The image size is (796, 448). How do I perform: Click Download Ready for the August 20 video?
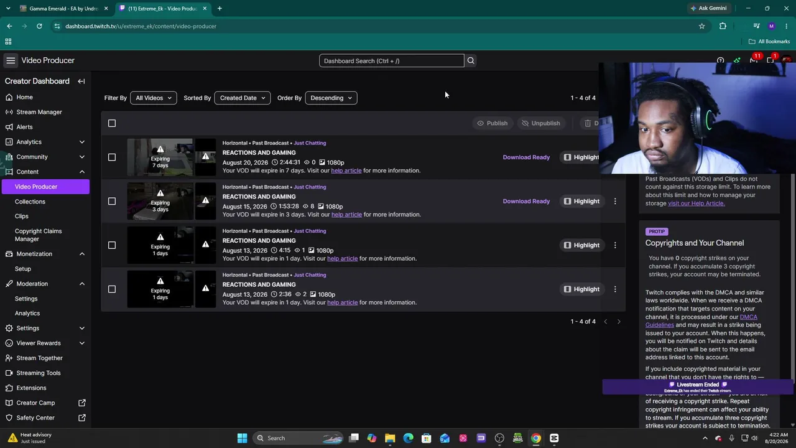526,157
